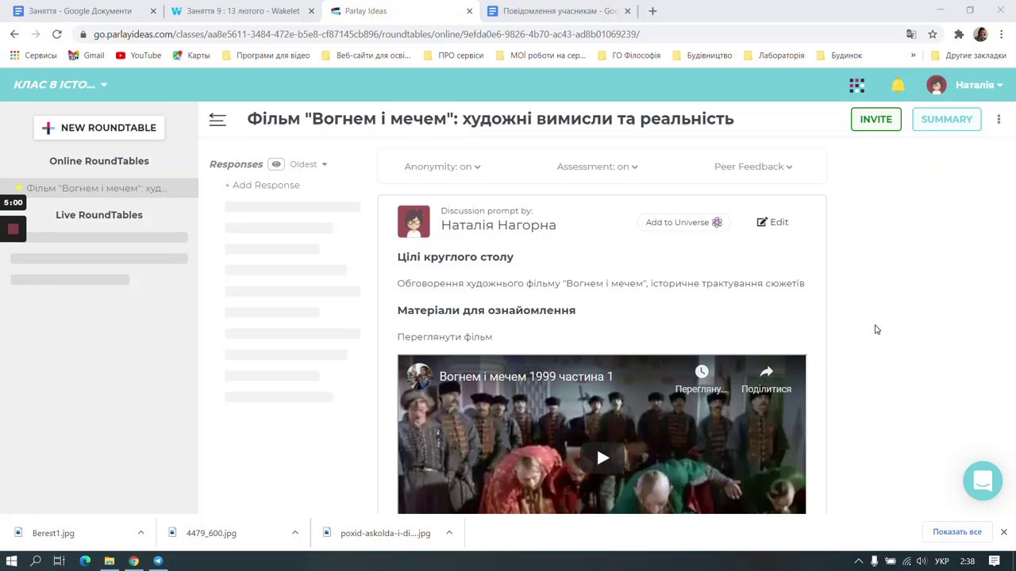The height and width of the screenshot is (571, 1016).
Task: Open Oldest sort dropdown
Action: (x=309, y=164)
